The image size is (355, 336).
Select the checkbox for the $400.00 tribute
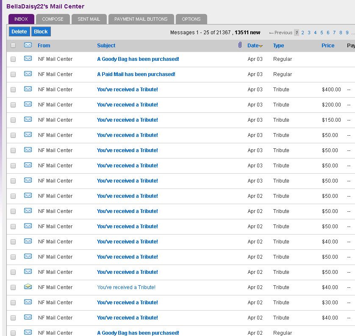pos(13,90)
